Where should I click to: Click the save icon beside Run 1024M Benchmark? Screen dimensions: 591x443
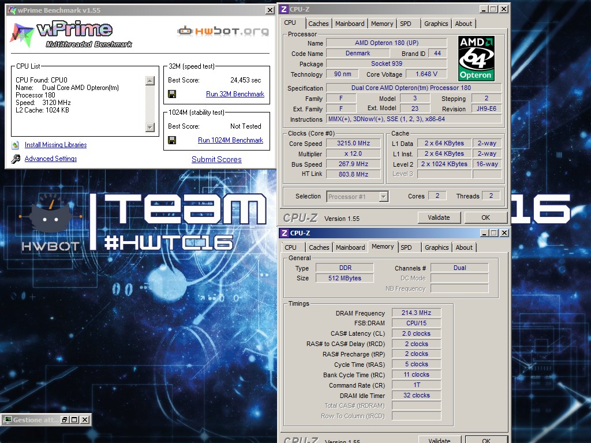172,141
